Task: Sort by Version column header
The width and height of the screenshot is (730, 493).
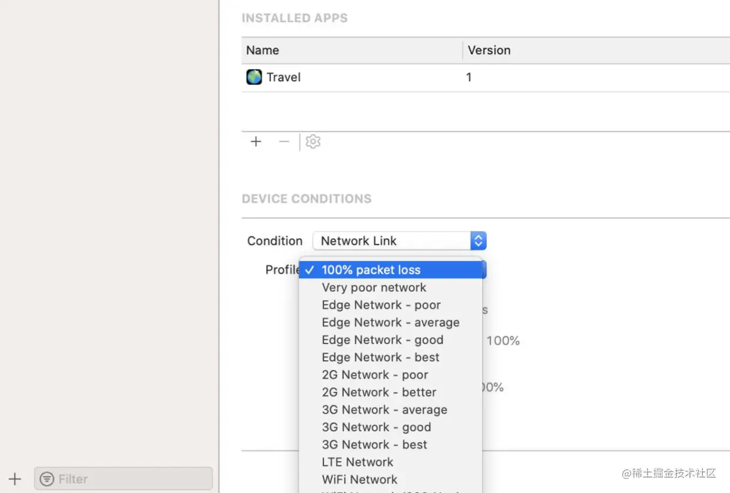Action: (596, 50)
